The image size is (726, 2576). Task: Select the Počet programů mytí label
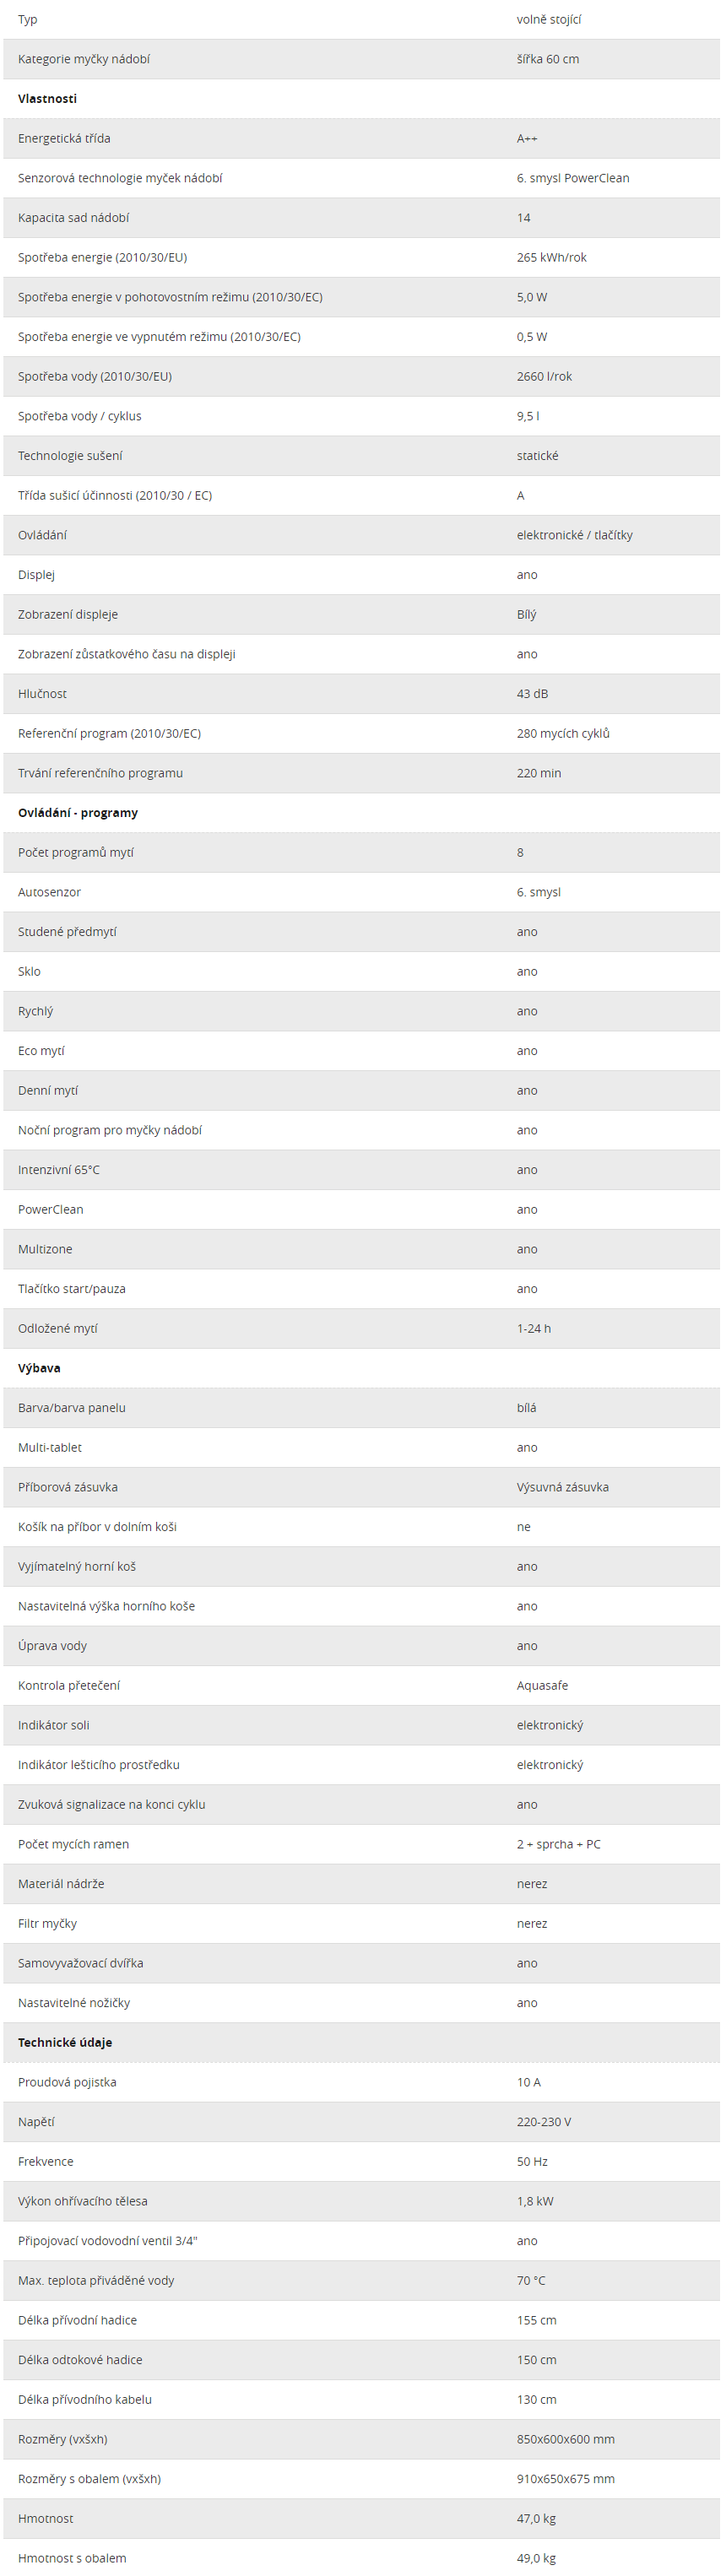[x=75, y=853]
